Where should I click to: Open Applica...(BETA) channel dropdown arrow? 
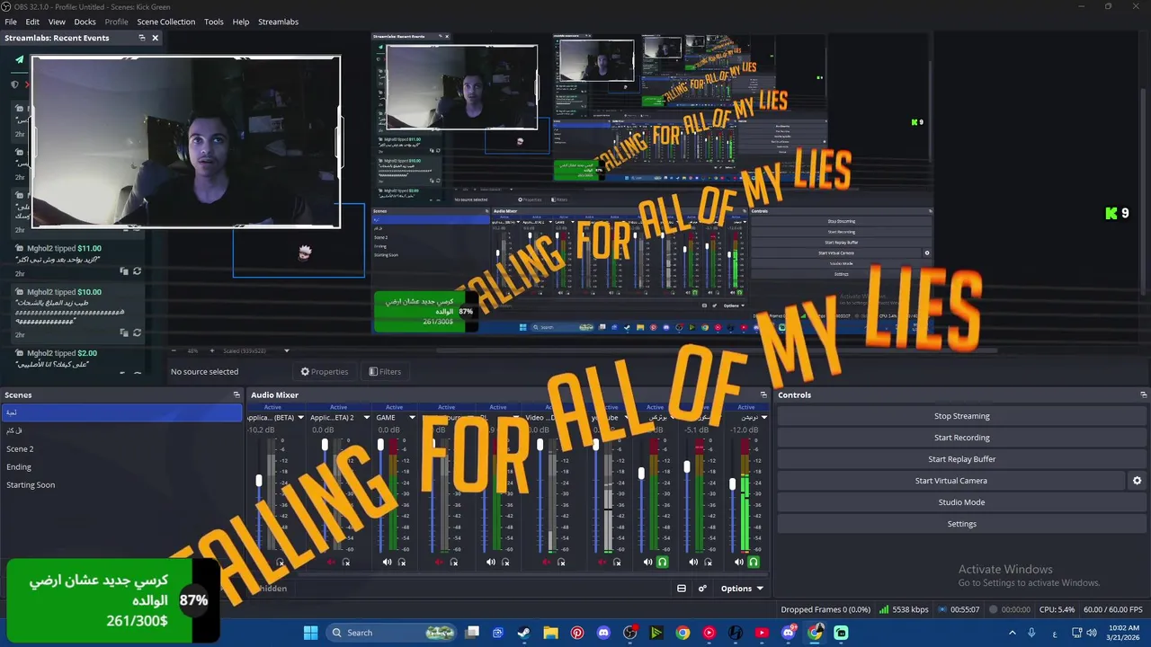(x=300, y=417)
